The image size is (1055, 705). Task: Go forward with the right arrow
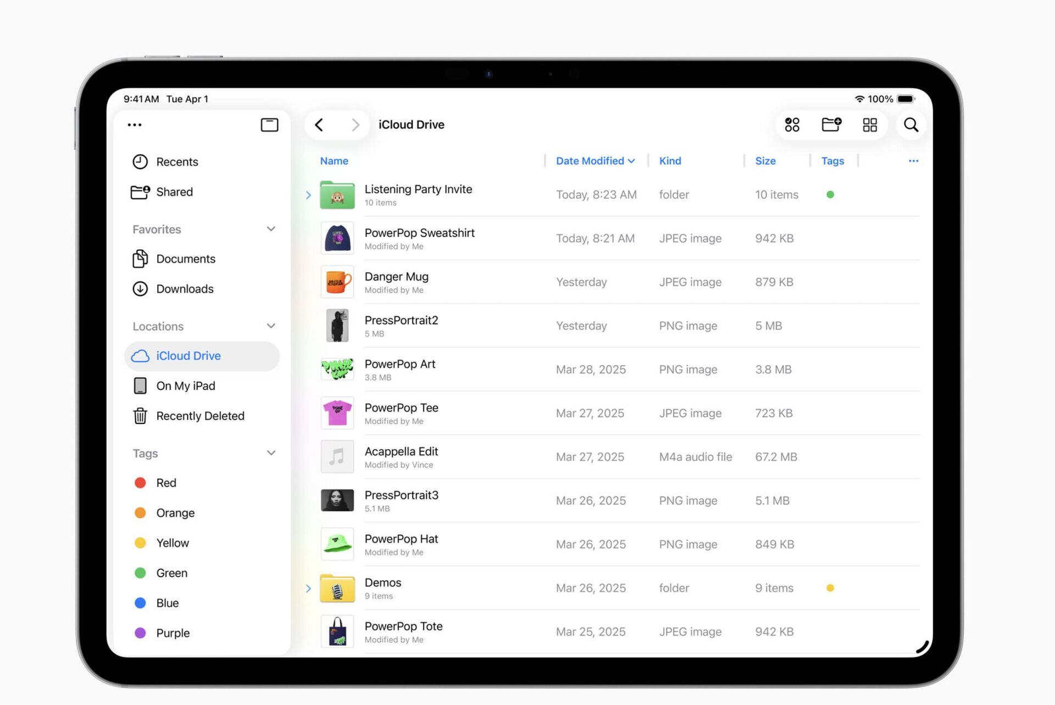[356, 125]
